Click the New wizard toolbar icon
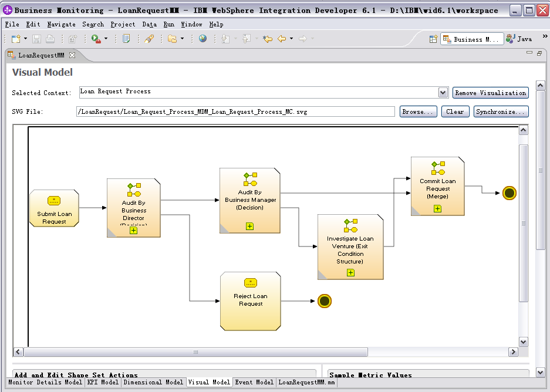Image resolution: width=550 pixels, height=392 pixels. [x=16, y=39]
